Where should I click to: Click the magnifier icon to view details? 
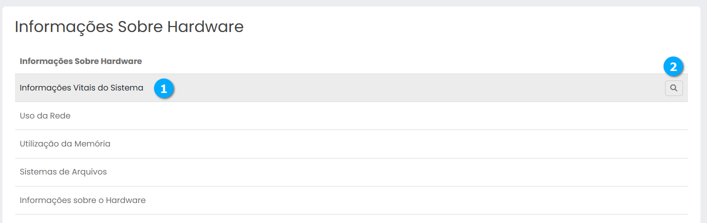click(x=673, y=88)
